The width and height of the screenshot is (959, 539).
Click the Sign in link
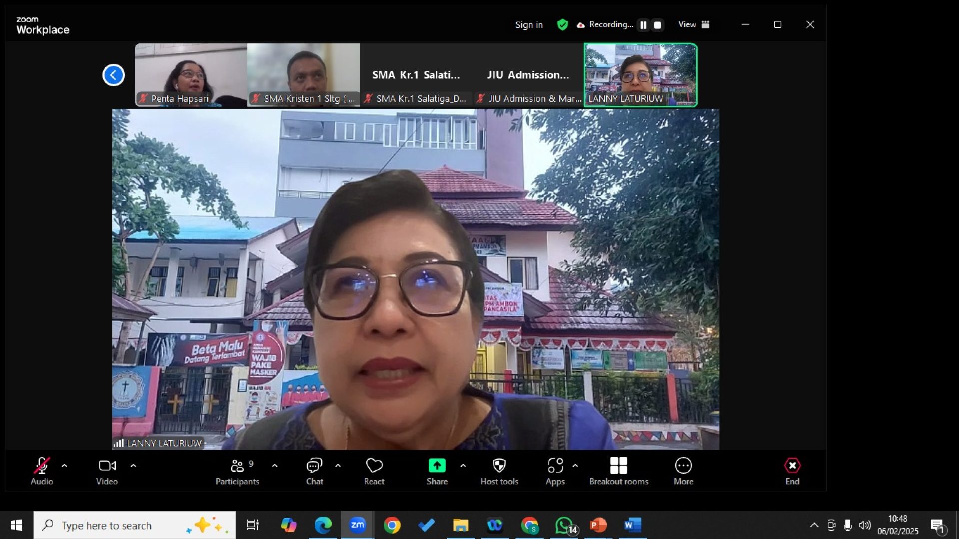coord(529,25)
